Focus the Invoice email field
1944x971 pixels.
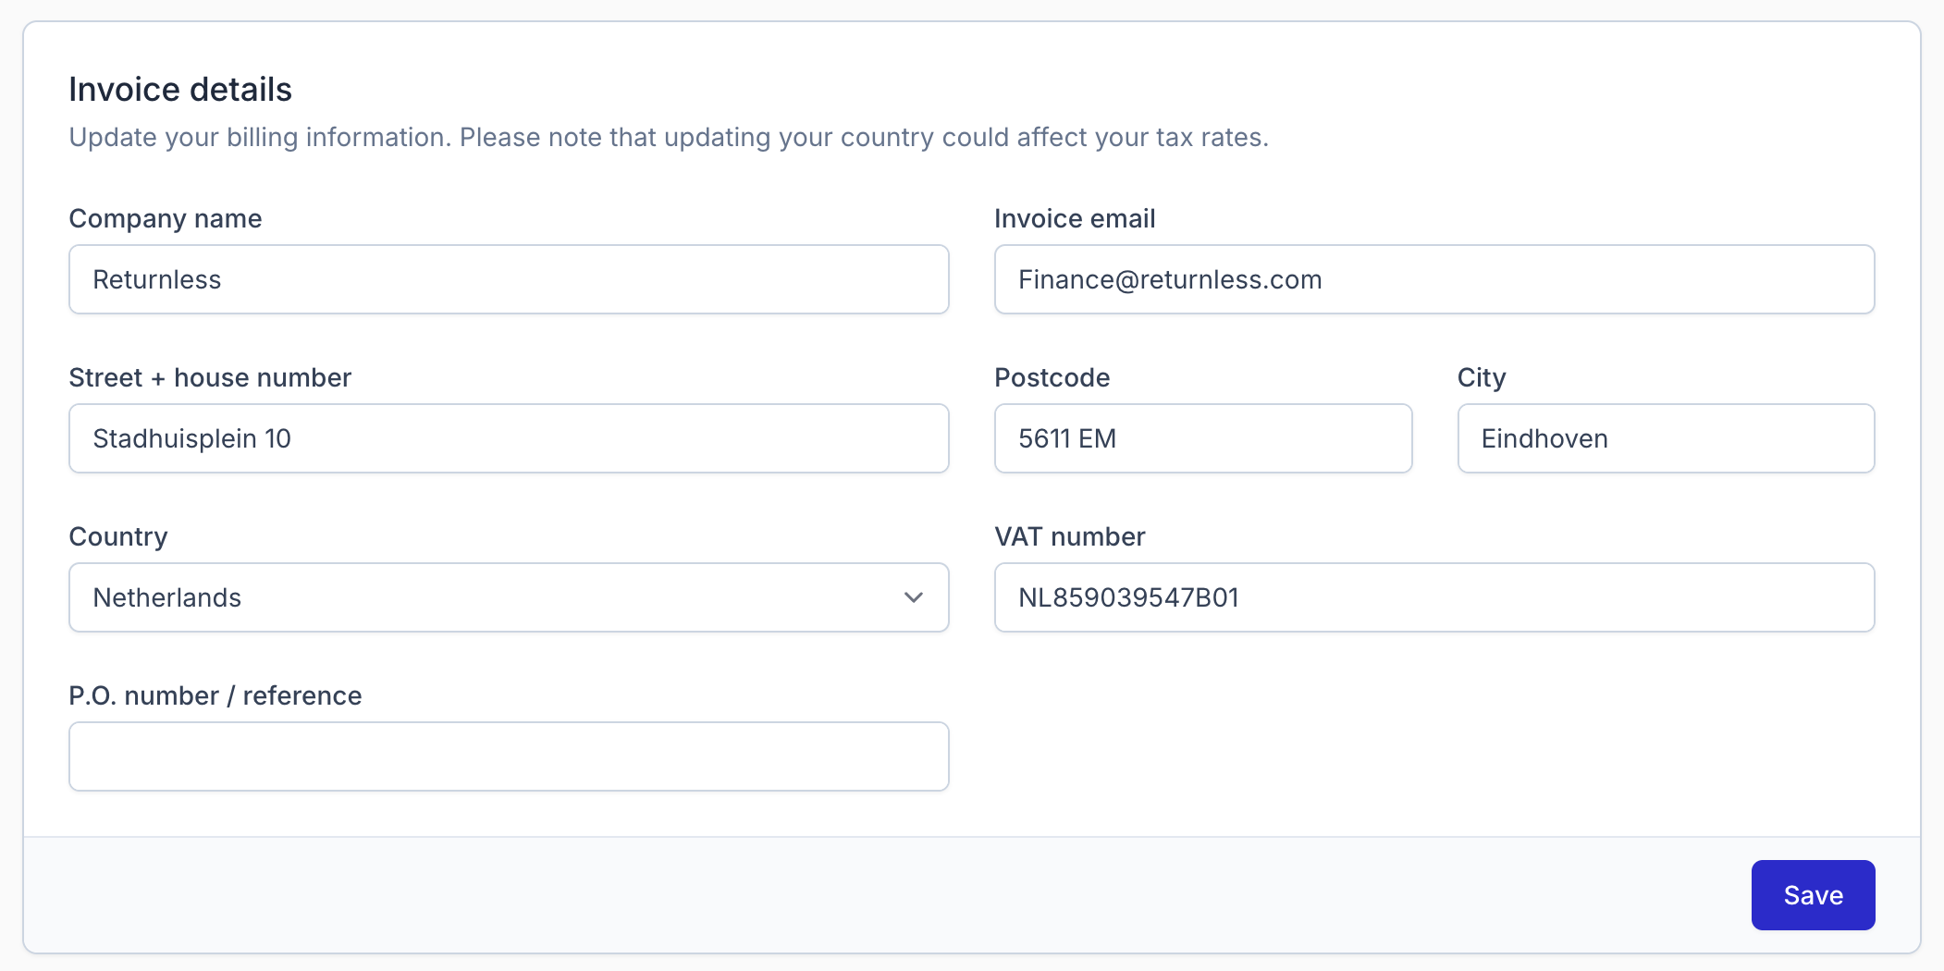point(1433,279)
